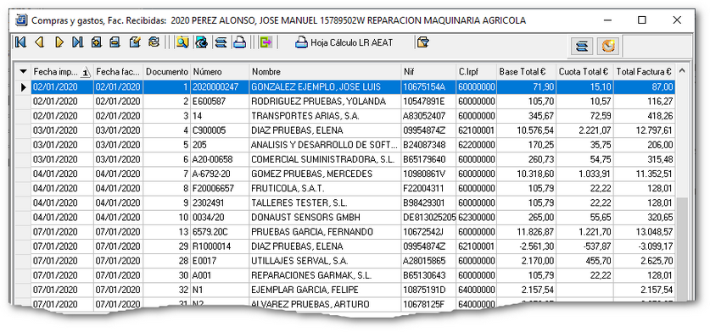Screen dimensions: 710x332
Task: Delete the current record icon
Action: pyautogui.click(x=115, y=42)
